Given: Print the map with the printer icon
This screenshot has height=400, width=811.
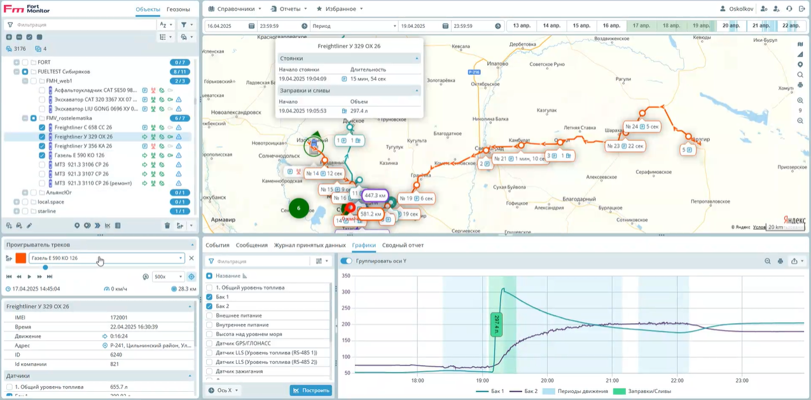Looking at the screenshot, I should (800, 85).
